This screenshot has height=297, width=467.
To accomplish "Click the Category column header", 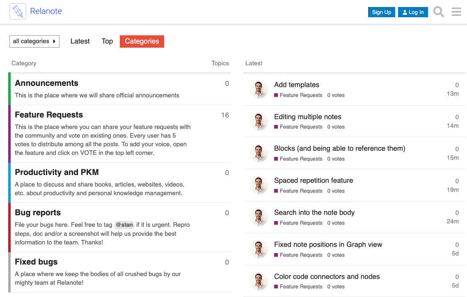I will (24, 63).
